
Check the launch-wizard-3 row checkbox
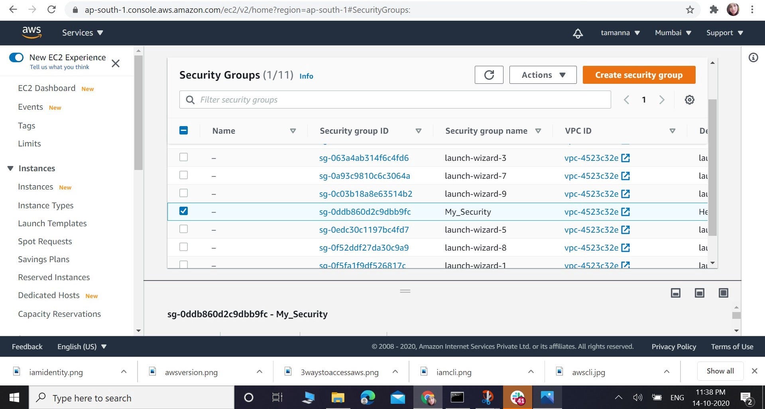(183, 157)
